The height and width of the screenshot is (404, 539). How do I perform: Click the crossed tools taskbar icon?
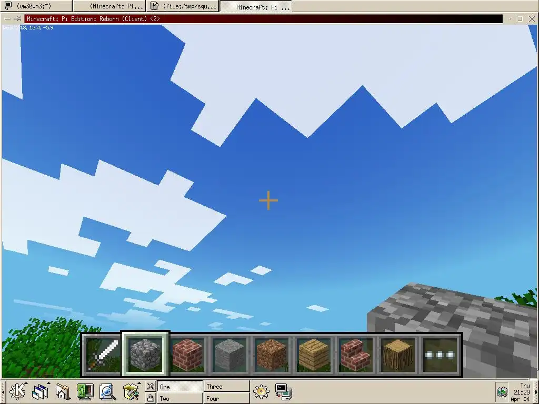pos(150,387)
